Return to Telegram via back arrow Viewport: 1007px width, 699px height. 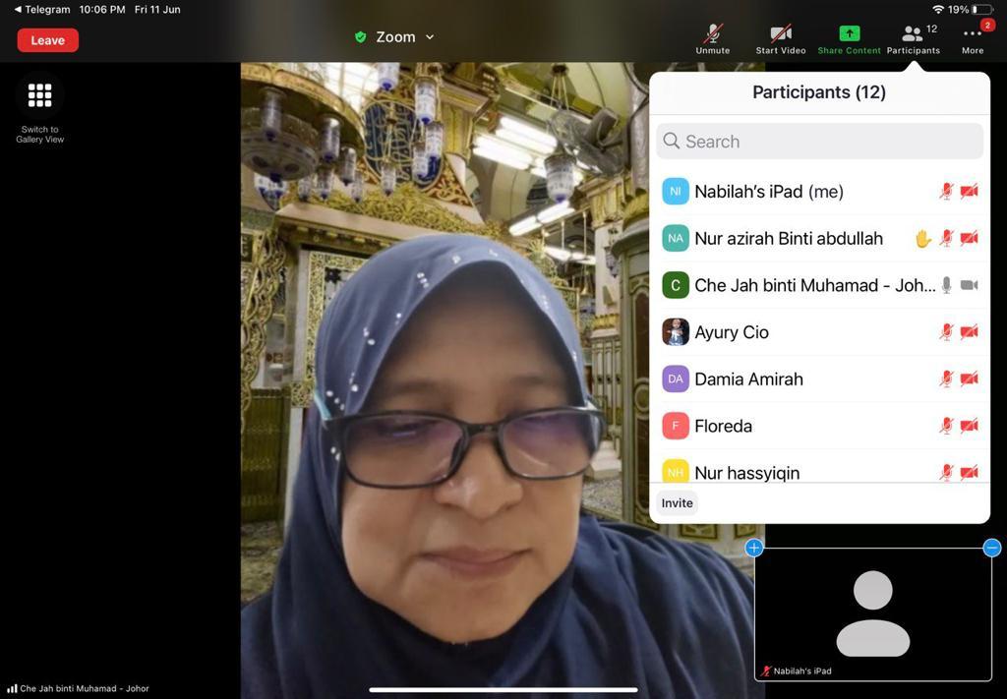coord(18,10)
